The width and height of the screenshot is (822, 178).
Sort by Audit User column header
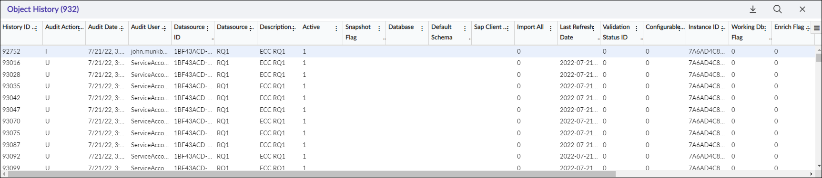point(145,27)
